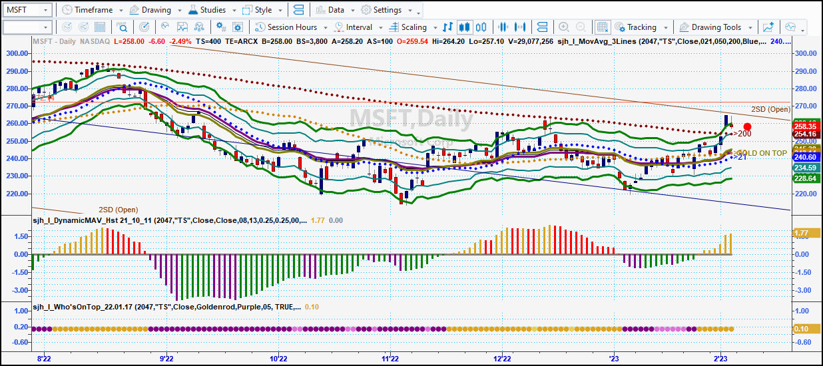823x366 pixels.
Task: Click into the MSFT symbol field
Action: pyautogui.click(x=21, y=10)
